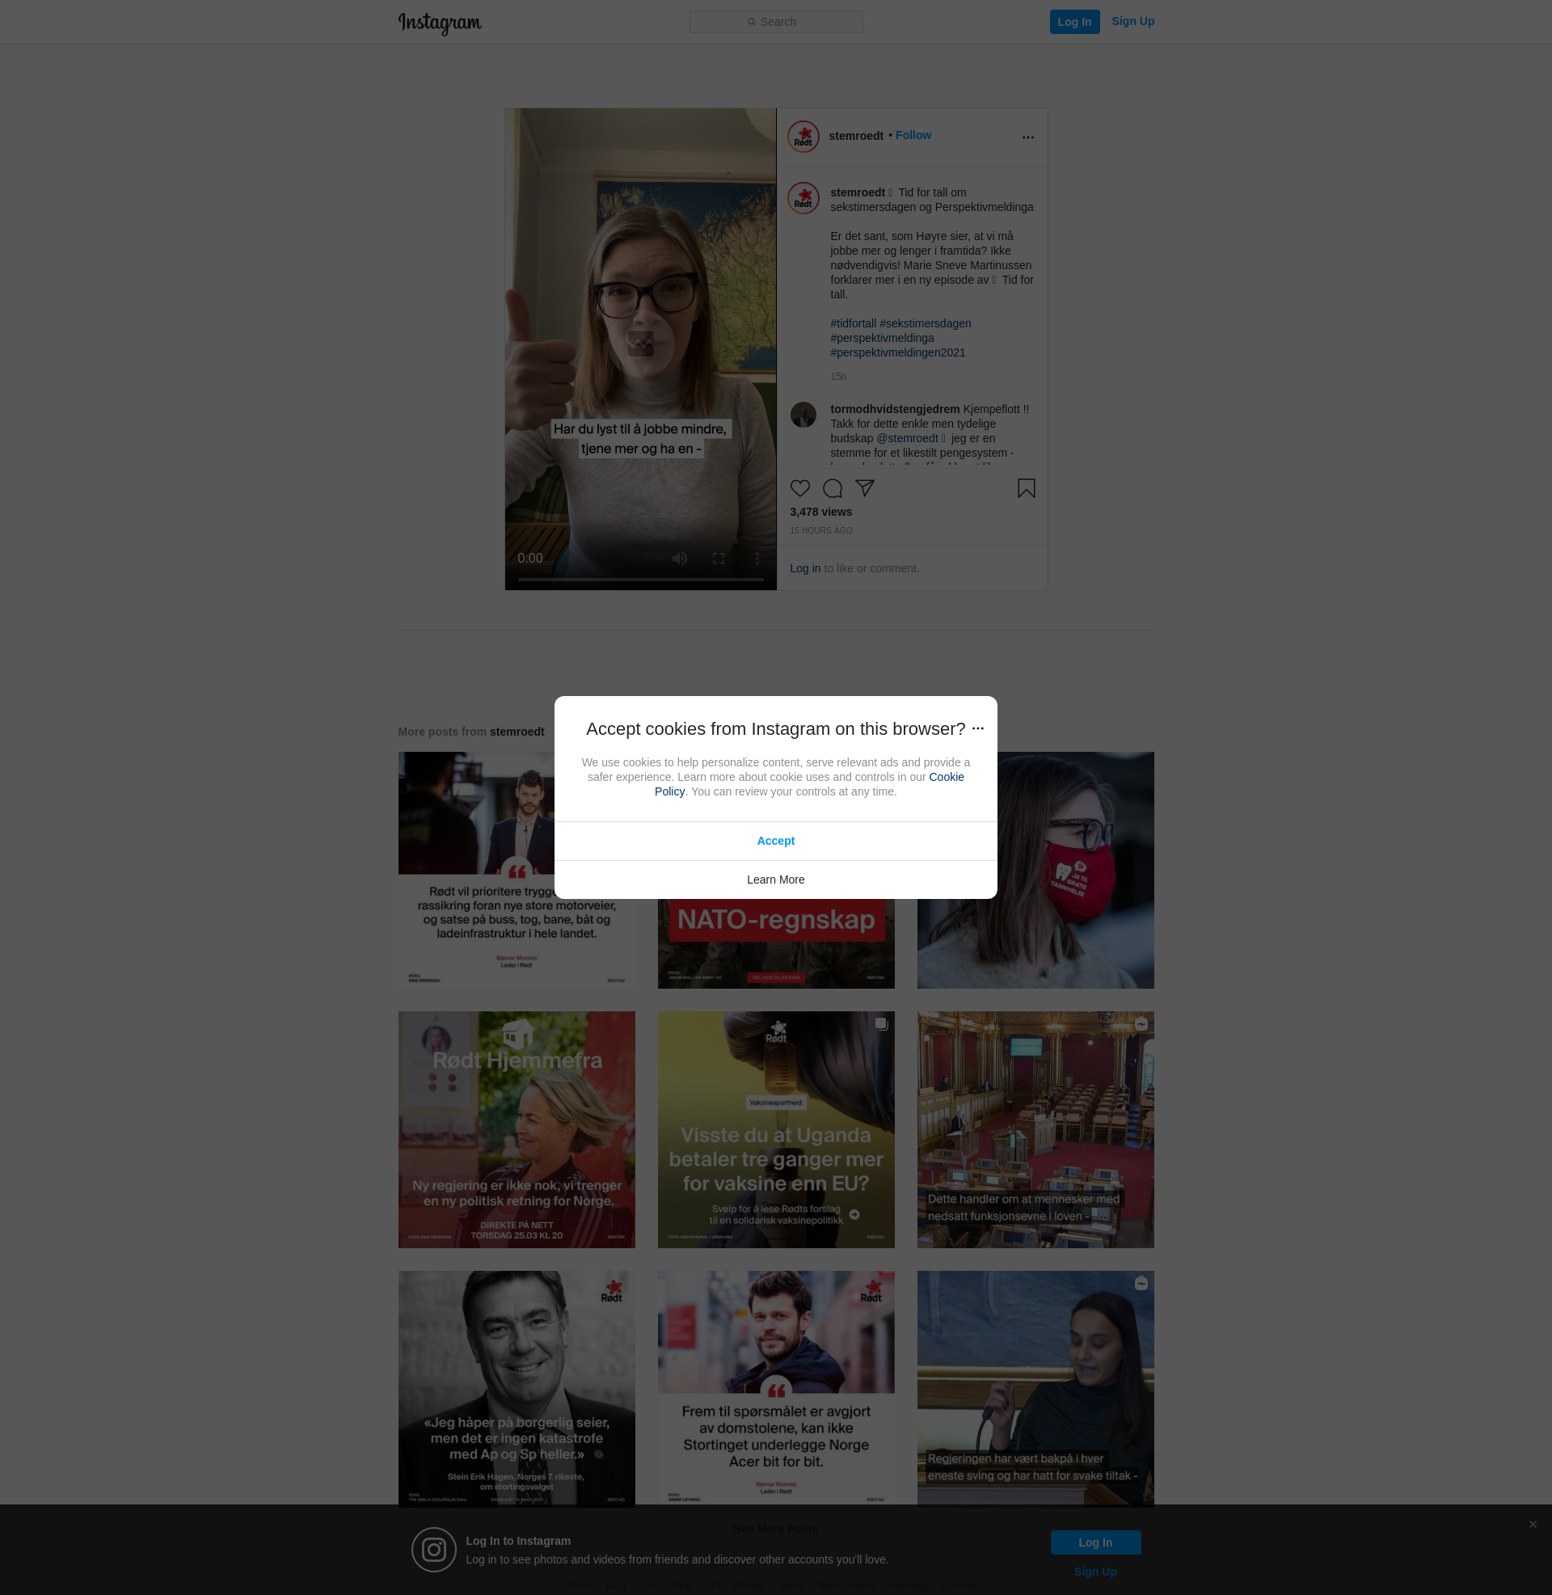Screen dimensions: 1552x1595
Task: Click the video progress bar
Action: coord(641,580)
